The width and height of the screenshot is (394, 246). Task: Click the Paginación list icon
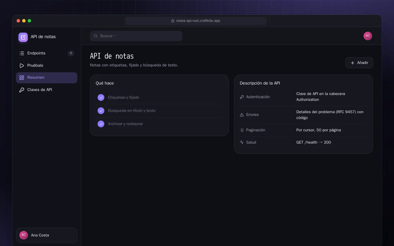[242, 130]
